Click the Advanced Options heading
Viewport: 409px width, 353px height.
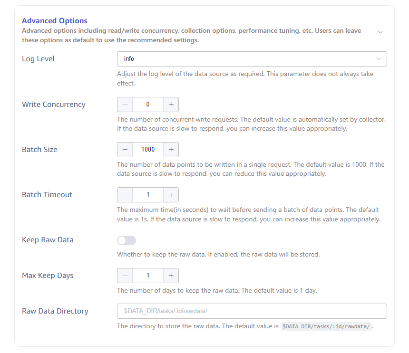pos(55,21)
